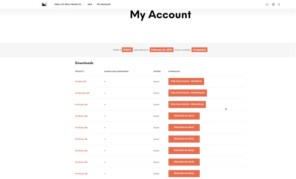Click the DOWNLOAD column header
Image resolution: width=296 pixels, height=179 pixels.
point(174,71)
